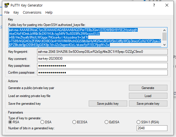The image size is (176, 137).
Task: Click the Key fingerprint field
Action: click(102, 52)
